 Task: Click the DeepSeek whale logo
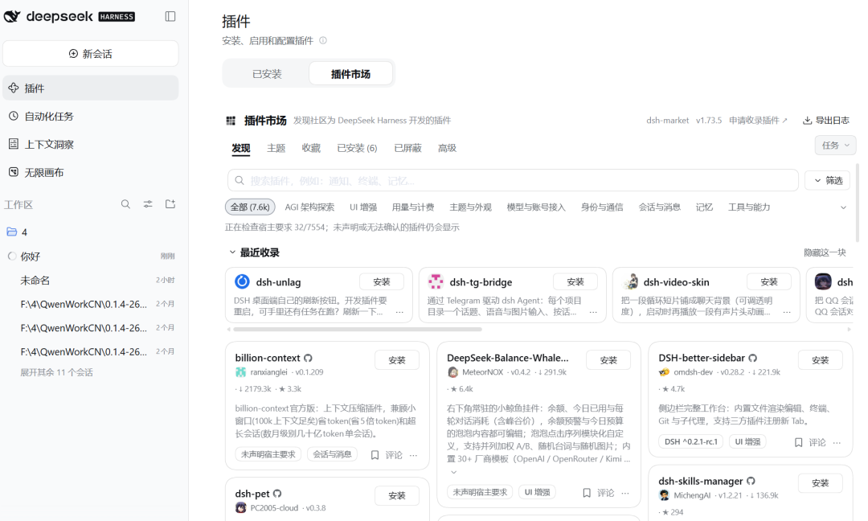(x=12, y=17)
